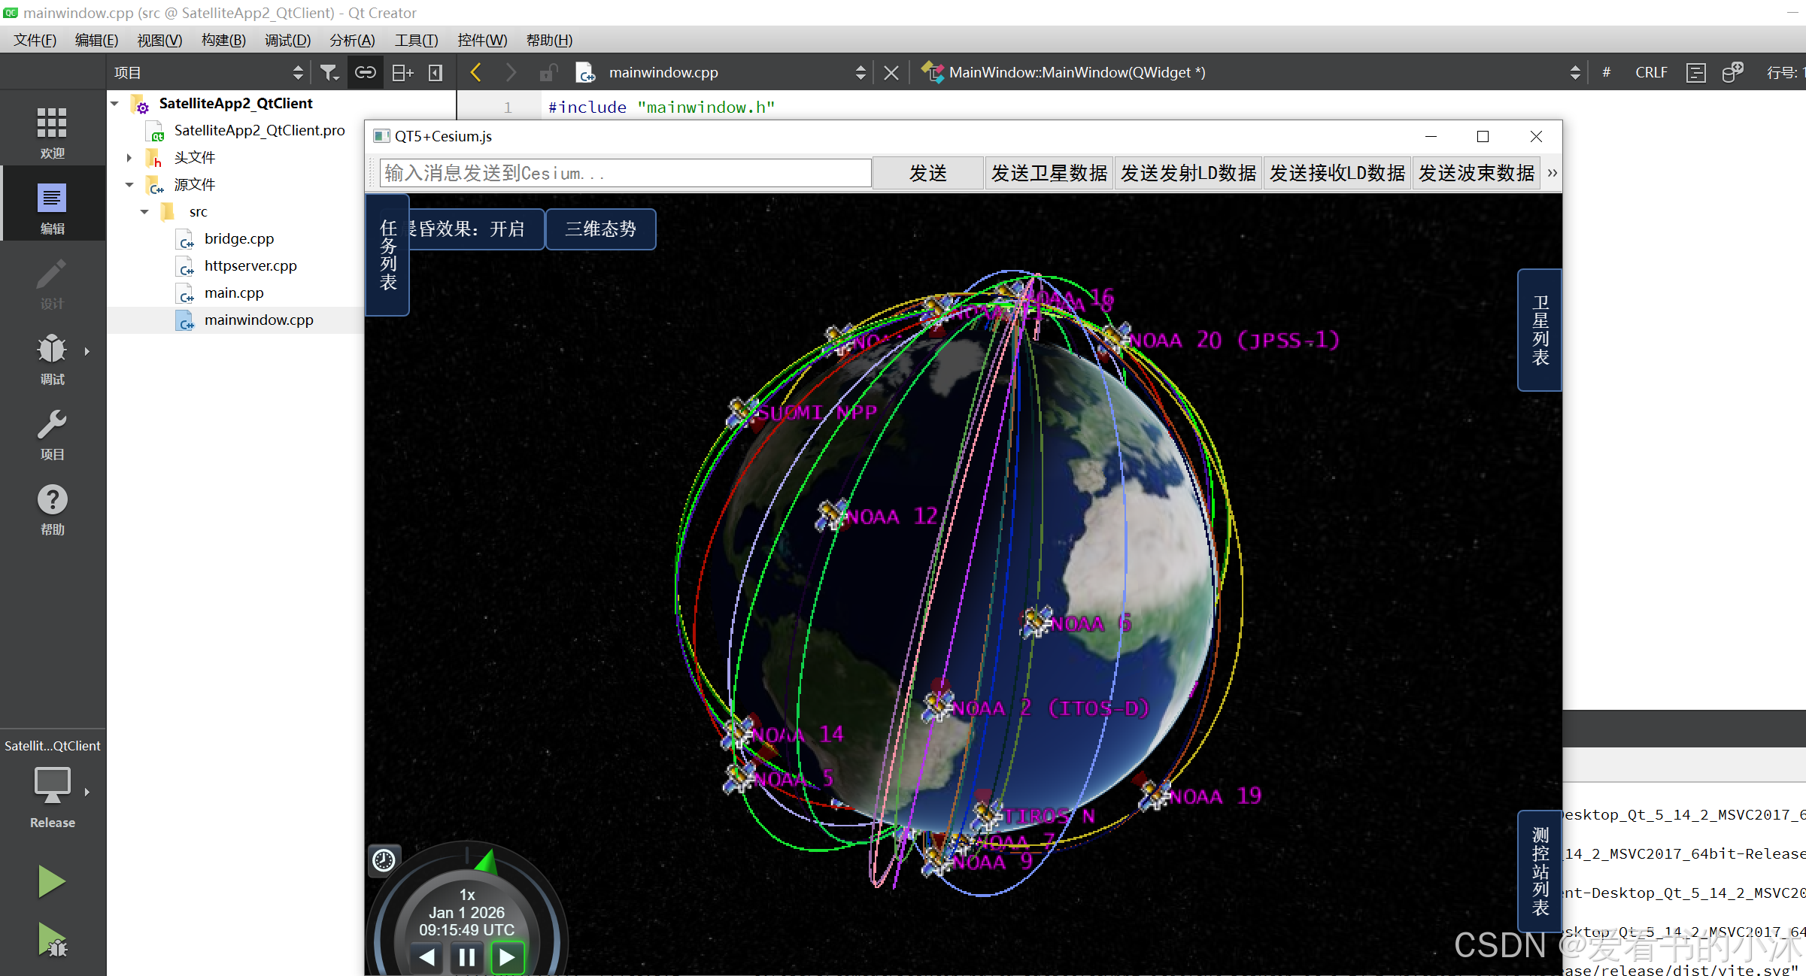The image size is (1806, 976).
Task: Toggle synchronize with editor link icon
Action: pyautogui.click(x=365, y=72)
